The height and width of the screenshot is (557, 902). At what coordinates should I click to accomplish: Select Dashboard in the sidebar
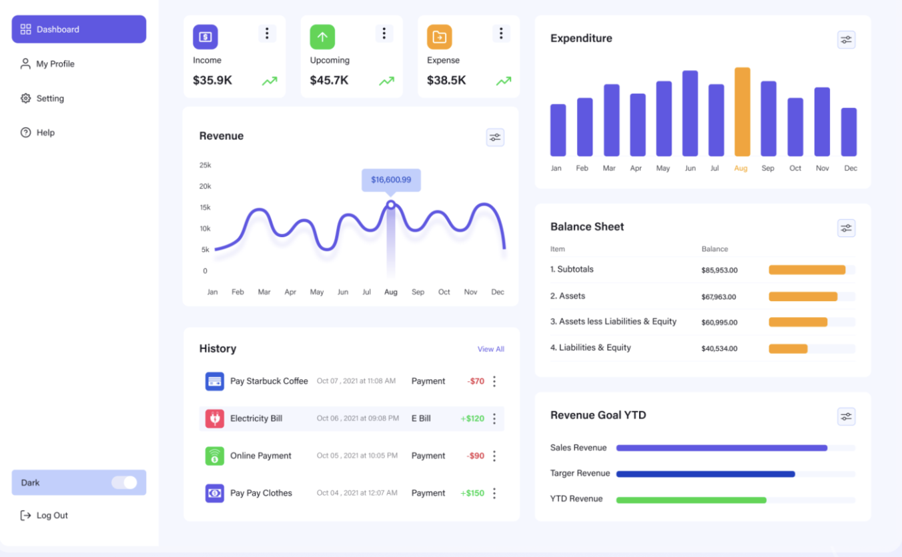79,29
